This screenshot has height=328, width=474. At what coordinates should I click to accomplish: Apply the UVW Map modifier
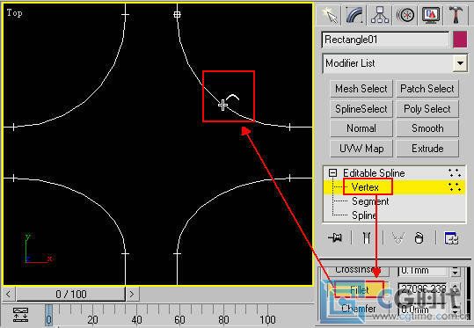[x=361, y=149]
